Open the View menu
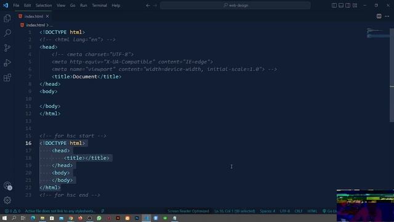 point(61,6)
